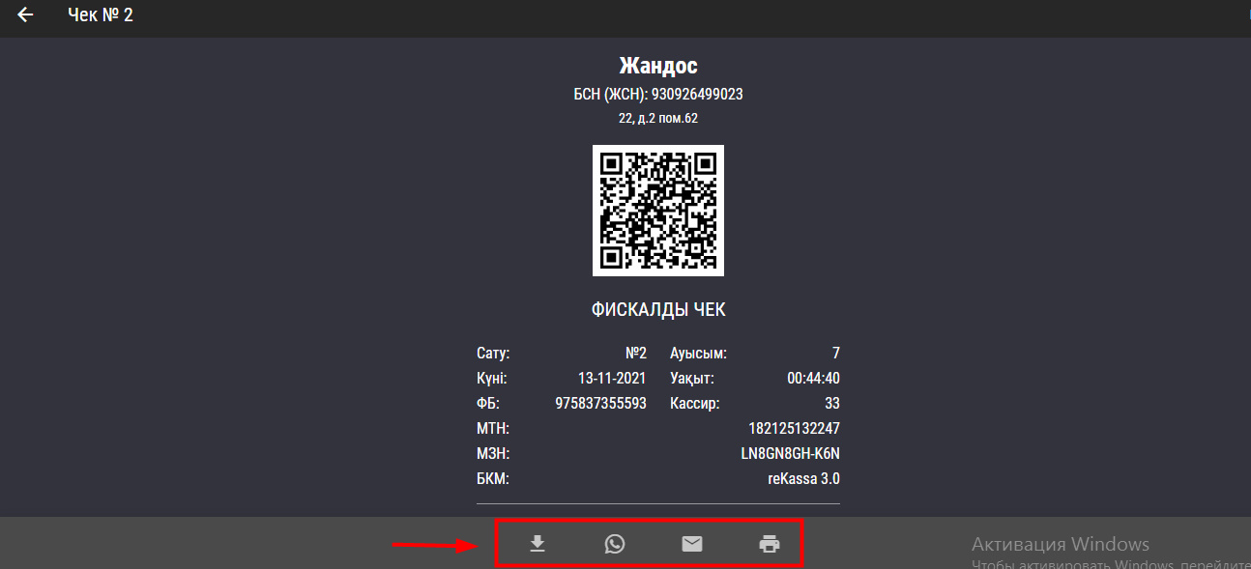Print the receipt
Viewport: 1251px width, 569px height.
tap(770, 544)
